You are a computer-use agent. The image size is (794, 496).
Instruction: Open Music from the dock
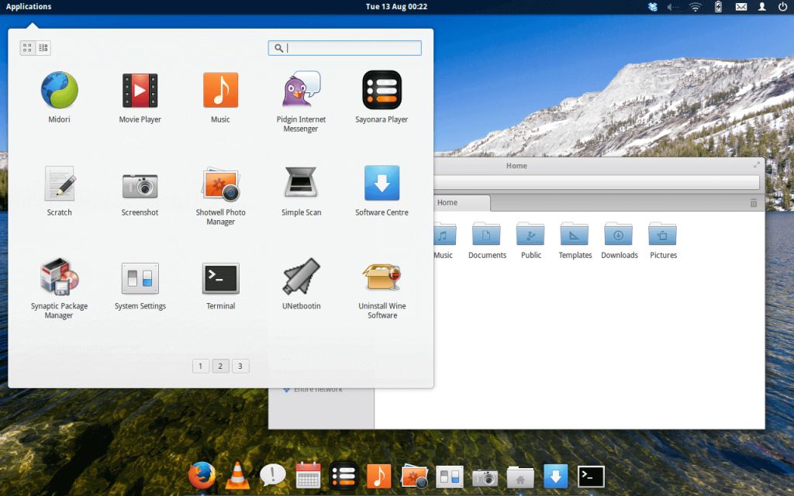pyautogui.click(x=378, y=477)
